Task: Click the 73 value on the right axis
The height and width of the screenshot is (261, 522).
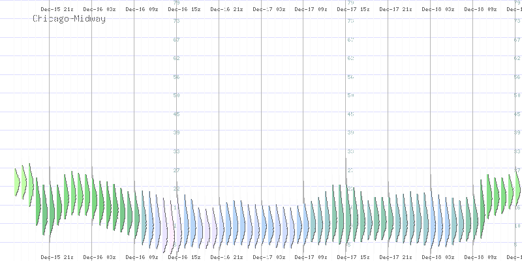Action: pos(516,22)
